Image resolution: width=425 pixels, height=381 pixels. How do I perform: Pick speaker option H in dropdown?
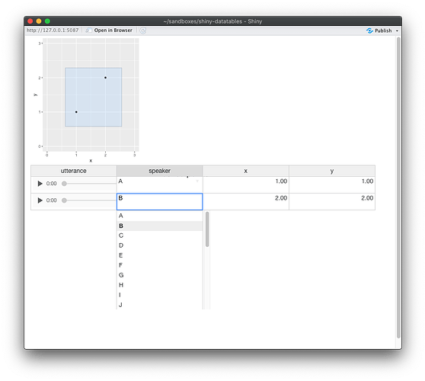point(160,285)
